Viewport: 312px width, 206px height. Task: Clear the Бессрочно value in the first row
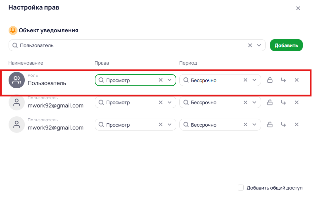tap(245, 80)
